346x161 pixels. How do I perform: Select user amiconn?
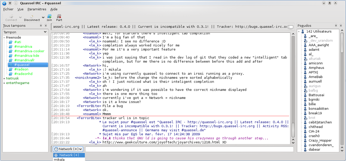pyautogui.click(x=316, y=63)
